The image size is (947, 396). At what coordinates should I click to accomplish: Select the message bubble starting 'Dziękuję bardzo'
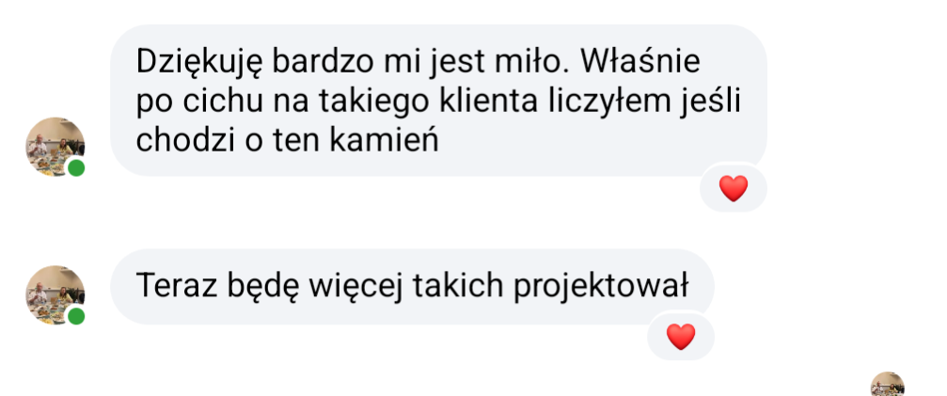(x=438, y=101)
